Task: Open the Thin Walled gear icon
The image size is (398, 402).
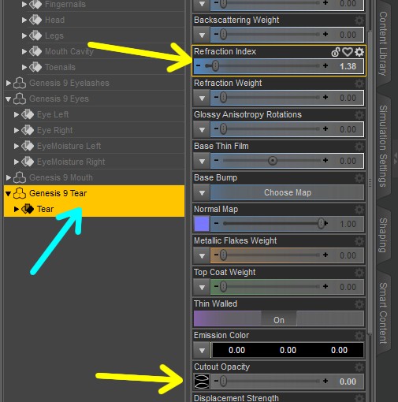Action: click(359, 304)
